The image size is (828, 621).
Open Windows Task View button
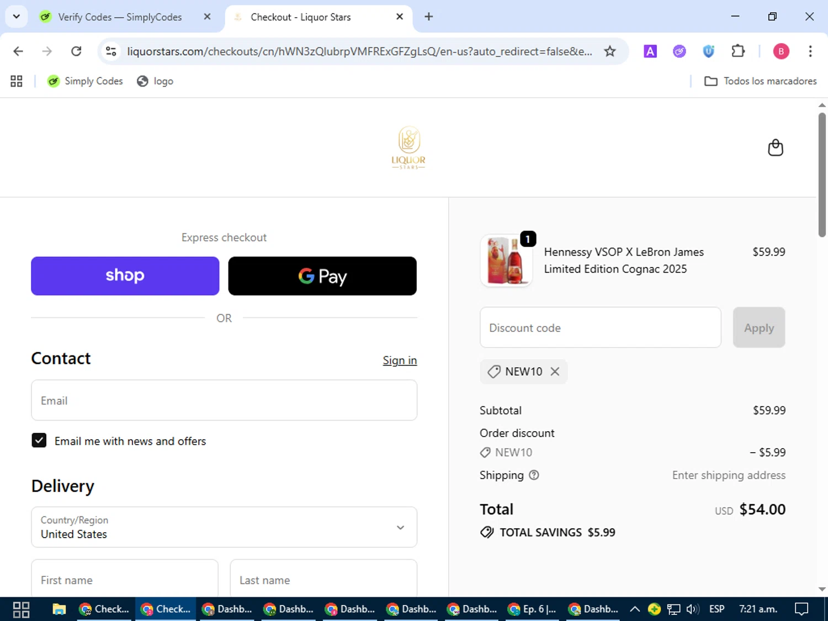pyautogui.click(x=21, y=609)
